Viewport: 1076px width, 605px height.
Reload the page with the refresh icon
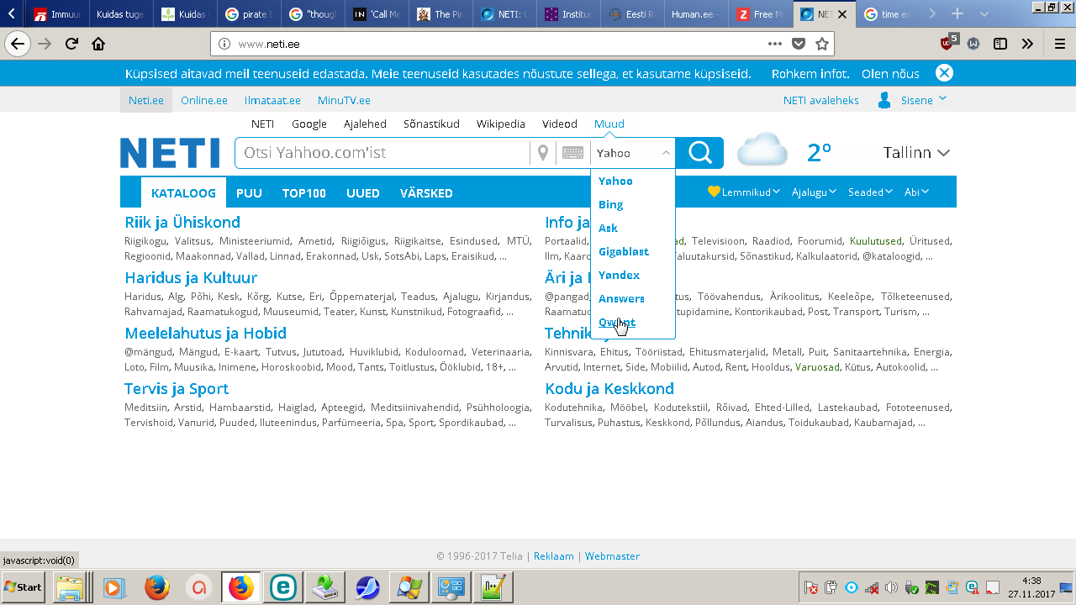click(72, 44)
